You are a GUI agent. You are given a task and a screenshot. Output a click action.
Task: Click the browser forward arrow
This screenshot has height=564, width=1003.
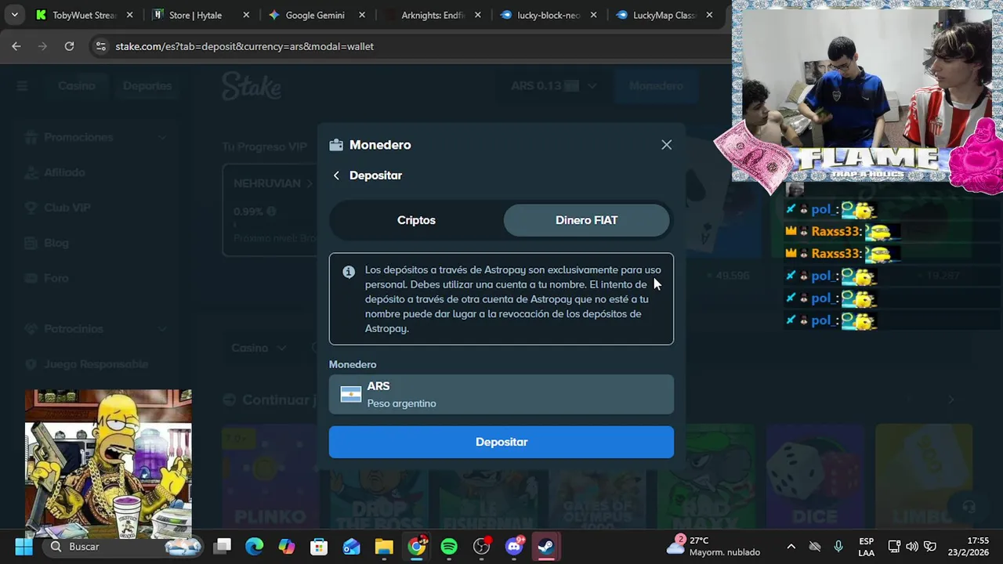point(43,46)
